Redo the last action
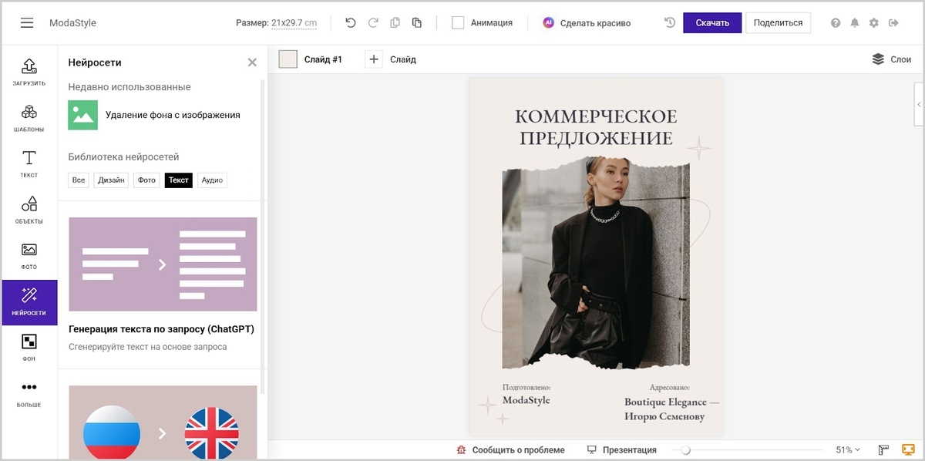The image size is (925, 461). 373,23
